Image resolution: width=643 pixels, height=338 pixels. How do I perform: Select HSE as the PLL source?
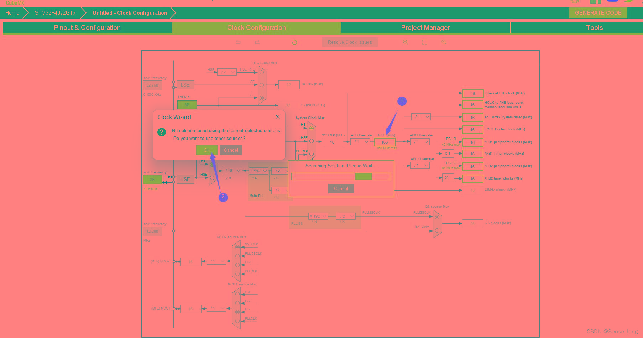212,177
